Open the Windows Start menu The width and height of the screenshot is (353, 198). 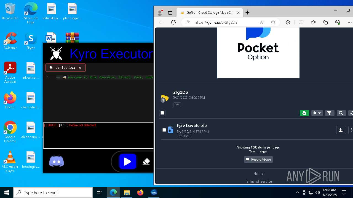pos(7,193)
